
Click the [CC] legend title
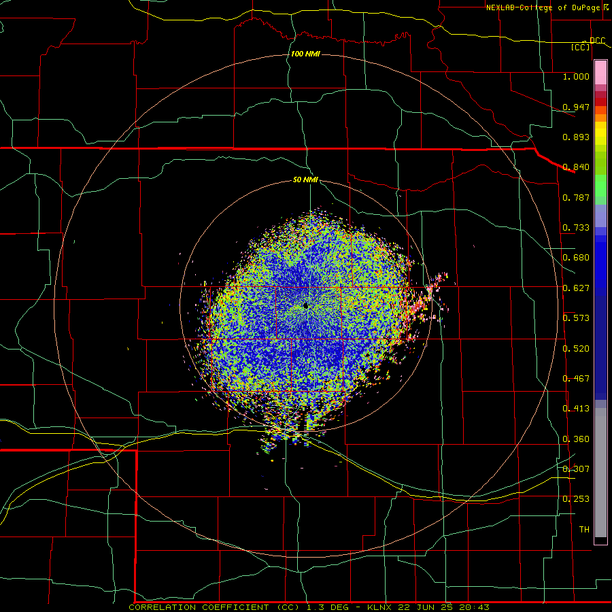(581, 47)
